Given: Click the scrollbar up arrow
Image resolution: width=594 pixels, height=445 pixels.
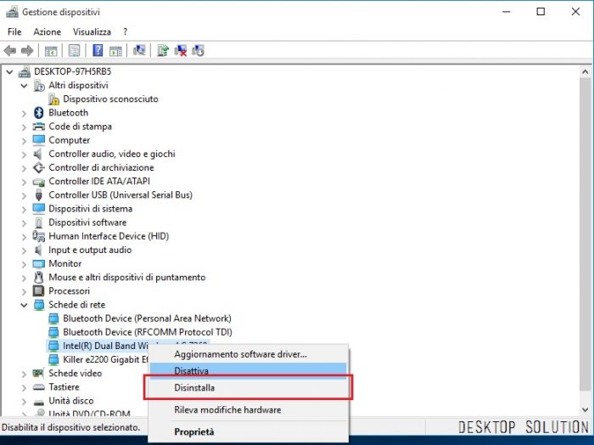Looking at the screenshot, I should [x=585, y=71].
